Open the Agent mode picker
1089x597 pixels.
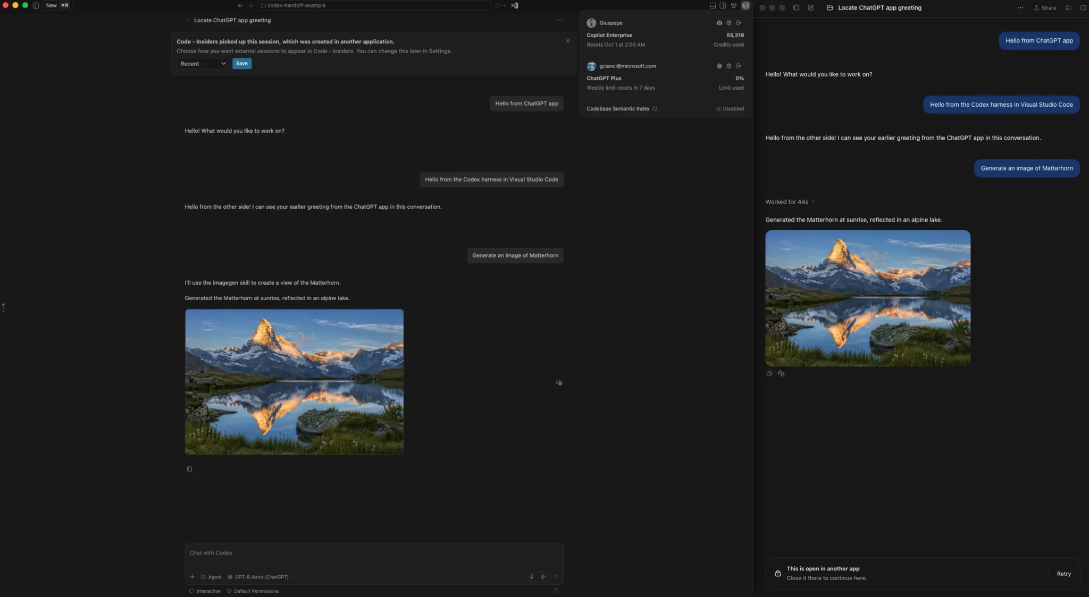tap(211, 577)
